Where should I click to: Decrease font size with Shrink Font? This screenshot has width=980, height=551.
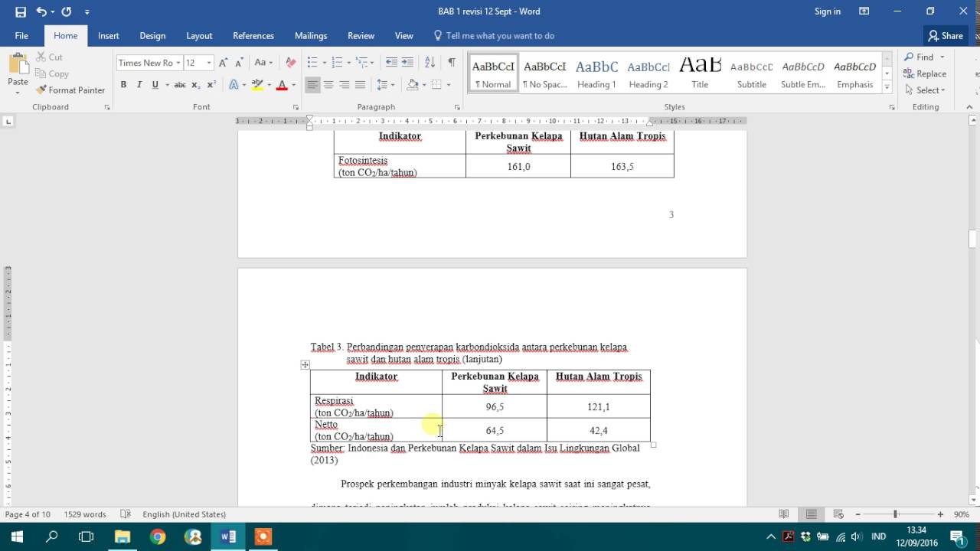[239, 63]
